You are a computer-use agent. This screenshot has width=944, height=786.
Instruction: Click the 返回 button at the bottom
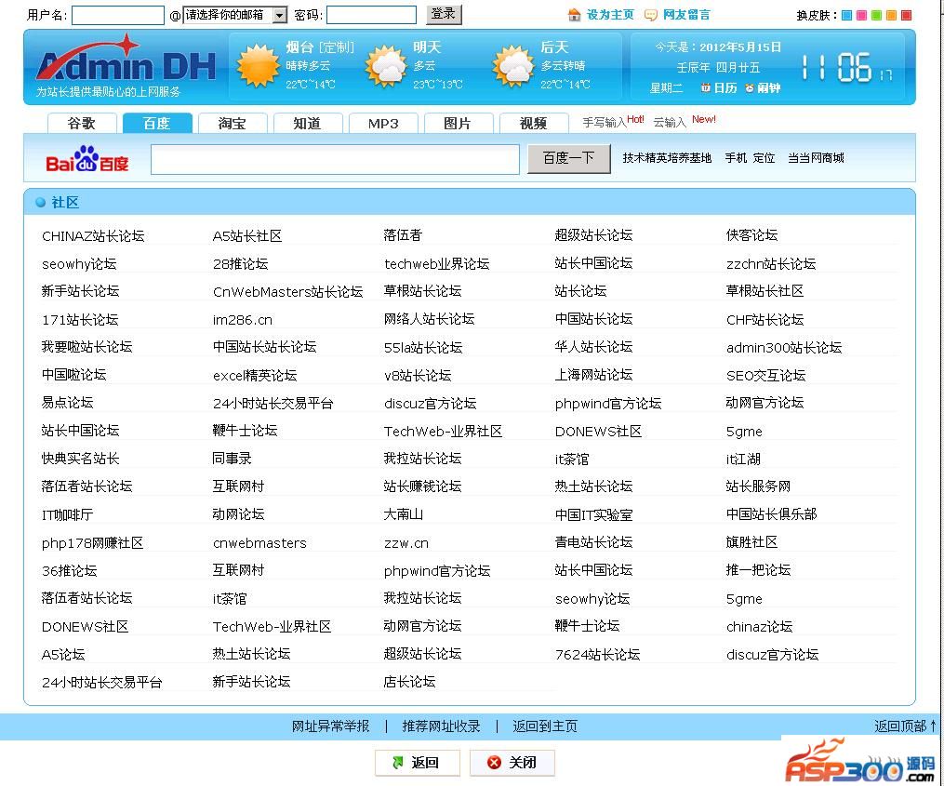click(x=418, y=763)
